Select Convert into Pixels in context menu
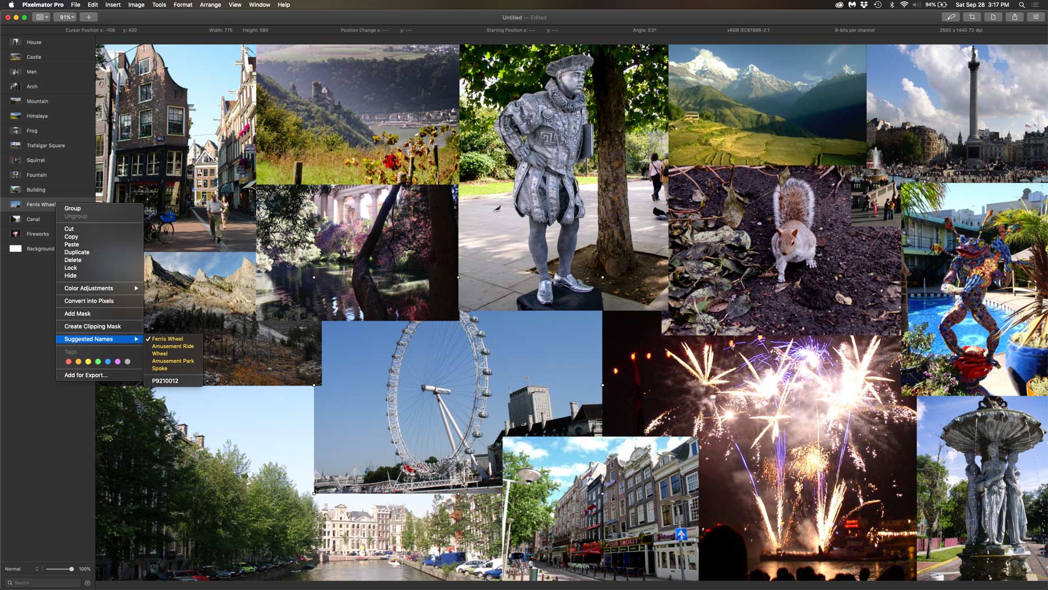The width and height of the screenshot is (1048, 590). point(100,301)
